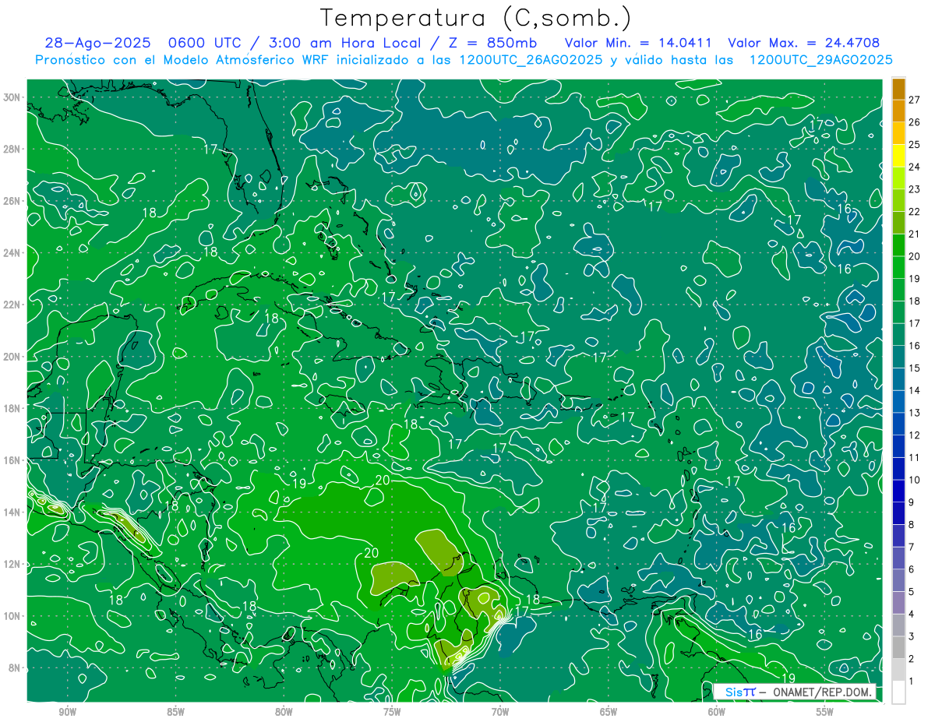Click the '60W' longitude axis label
Image resolution: width=935 pixels, height=722 pixels.
click(717, 712)
